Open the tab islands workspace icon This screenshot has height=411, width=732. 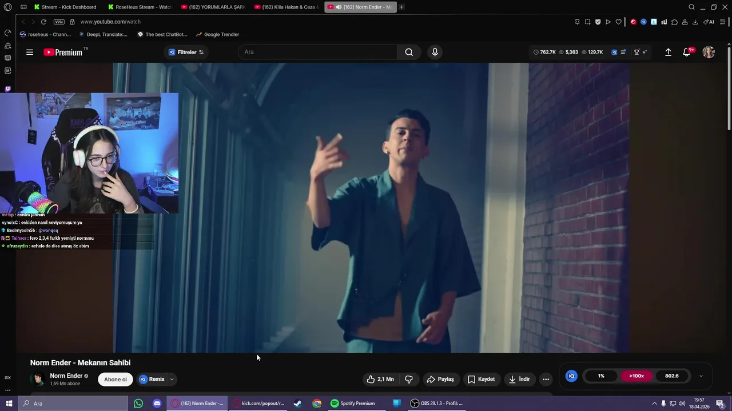pos(23,7)
